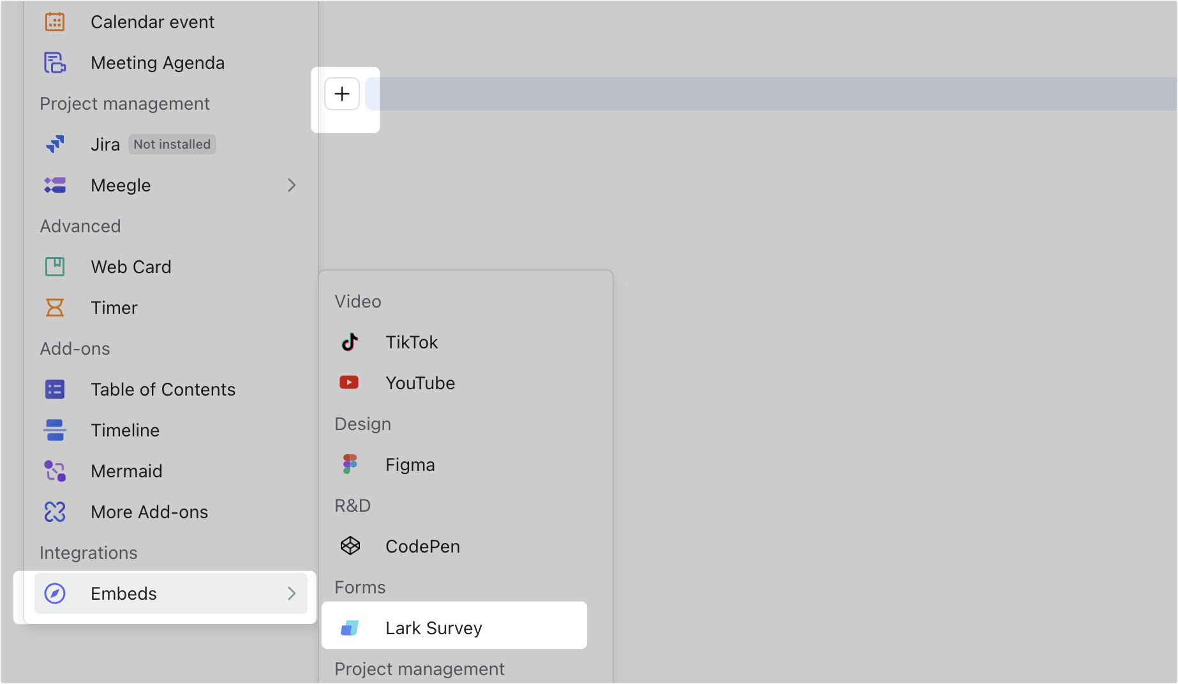Click the plus button to insert content
1178x684 pixels.
(x=342, y=94)
